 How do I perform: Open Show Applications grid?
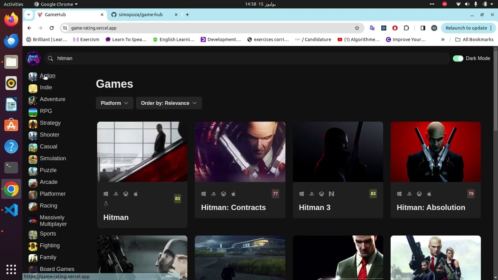pyautogui.click(x=11, y=269)
